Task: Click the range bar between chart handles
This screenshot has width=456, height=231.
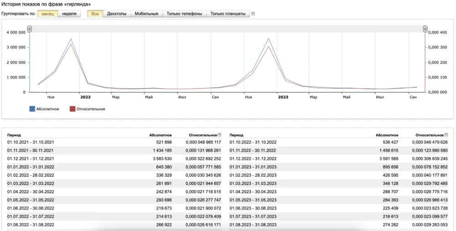Action: tap(227, 29)
